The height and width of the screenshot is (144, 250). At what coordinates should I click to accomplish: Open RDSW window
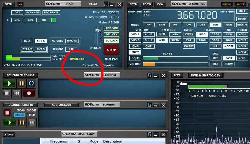coord(147,4)
